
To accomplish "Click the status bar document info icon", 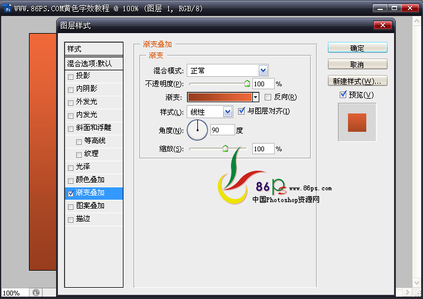I will point(36,292).
